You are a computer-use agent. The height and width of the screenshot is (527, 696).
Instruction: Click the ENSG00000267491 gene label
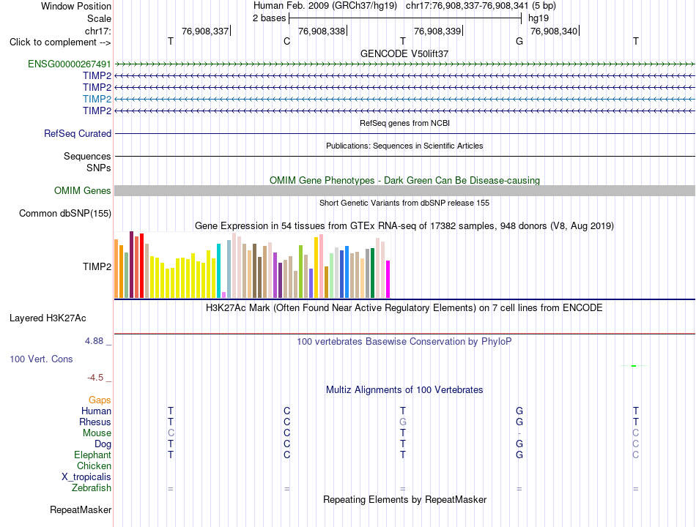[x=70, y=64]
